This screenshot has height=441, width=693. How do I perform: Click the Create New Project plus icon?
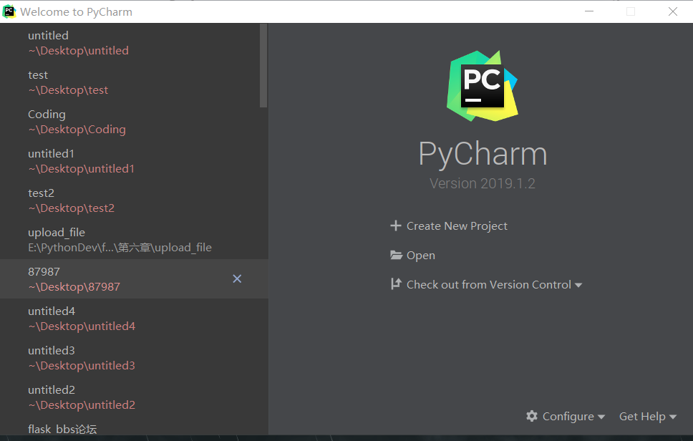(x=396, y=226)
